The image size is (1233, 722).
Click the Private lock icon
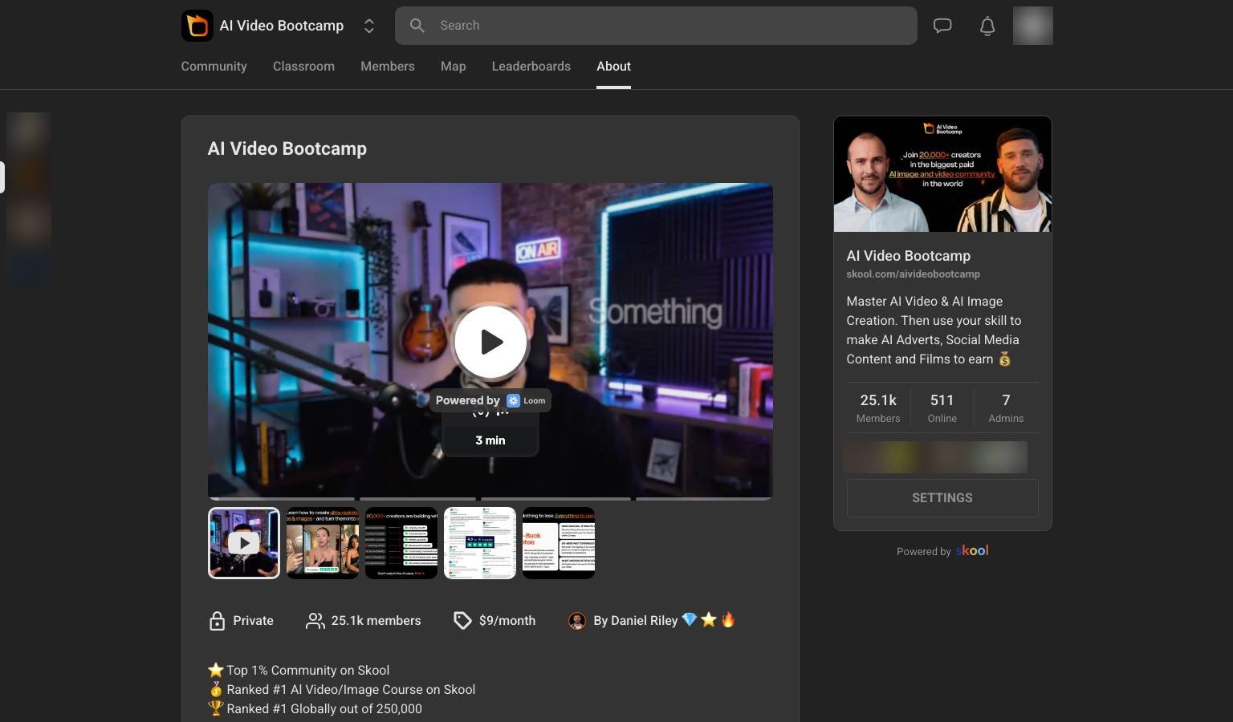(x=217, y=621)
